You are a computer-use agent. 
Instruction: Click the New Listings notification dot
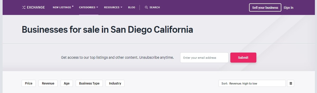pyautogui.click(x=73, y=6)
